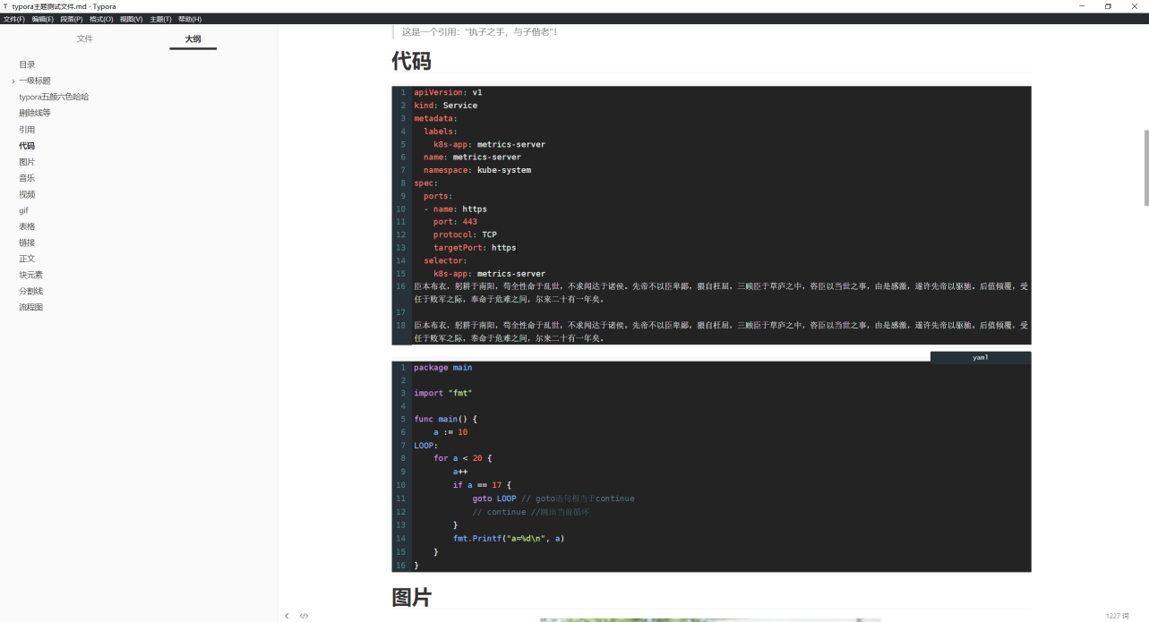This screenshot has height=622, width=1149.
Task: Click the 图片 heading in the document
Action: (x=411, y=597)
